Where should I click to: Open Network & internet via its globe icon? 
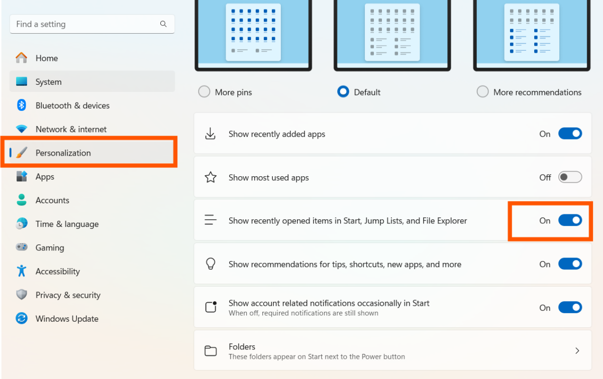point(22,129)
